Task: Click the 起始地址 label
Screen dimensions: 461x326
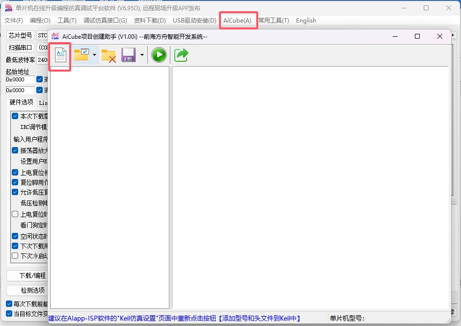Action: (x=17, y=72)
